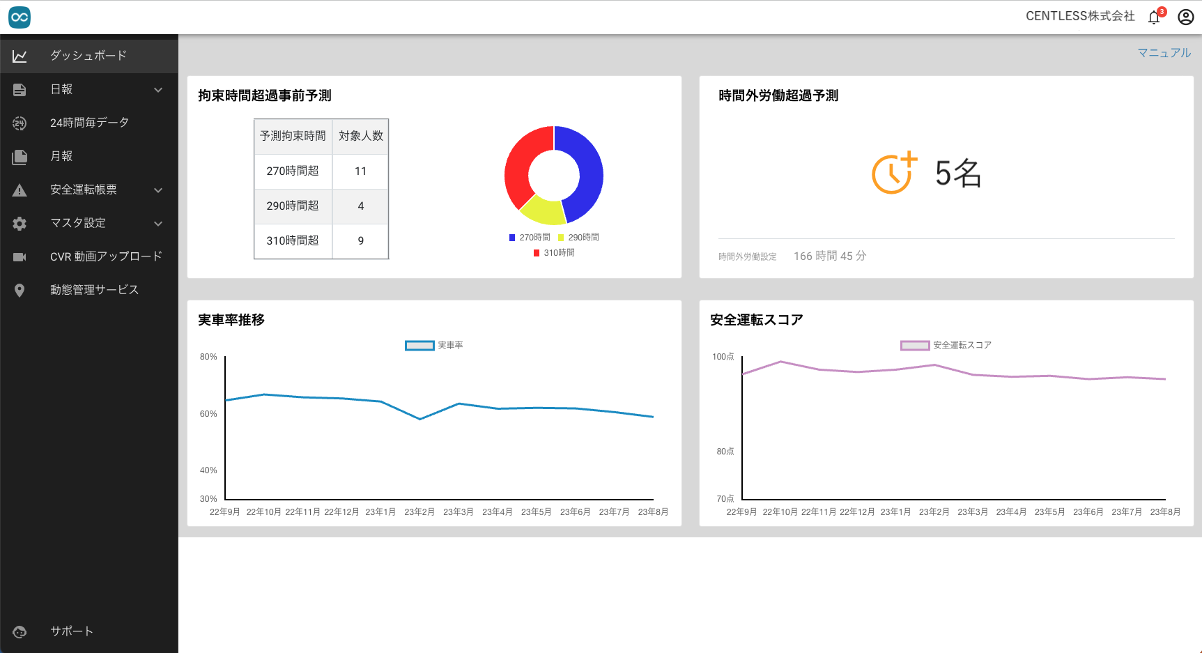Click the サポート headset icon at bottom

coord(20,631)
